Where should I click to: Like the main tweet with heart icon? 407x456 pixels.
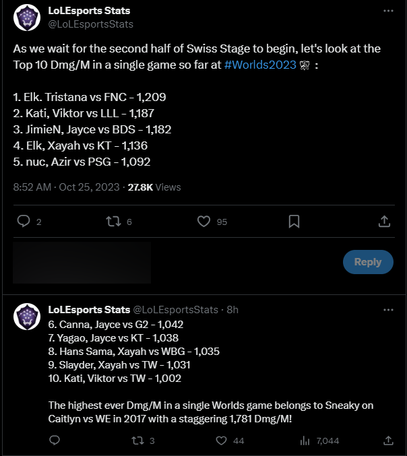click(x=204, y=222)
